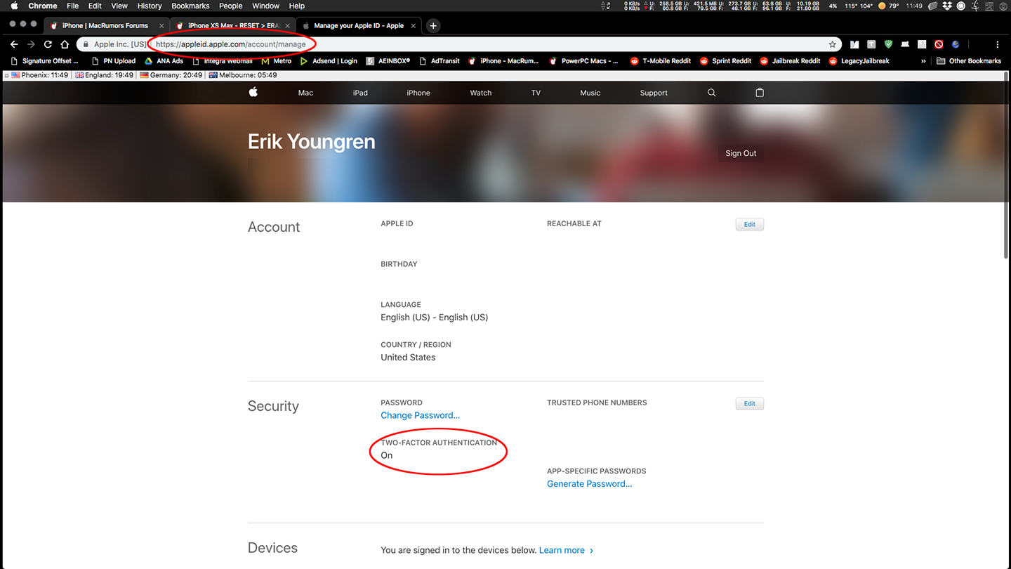Go to the Mac section in Apple navbar
This screenshot has height=569, width=1011.
[305, 93]
